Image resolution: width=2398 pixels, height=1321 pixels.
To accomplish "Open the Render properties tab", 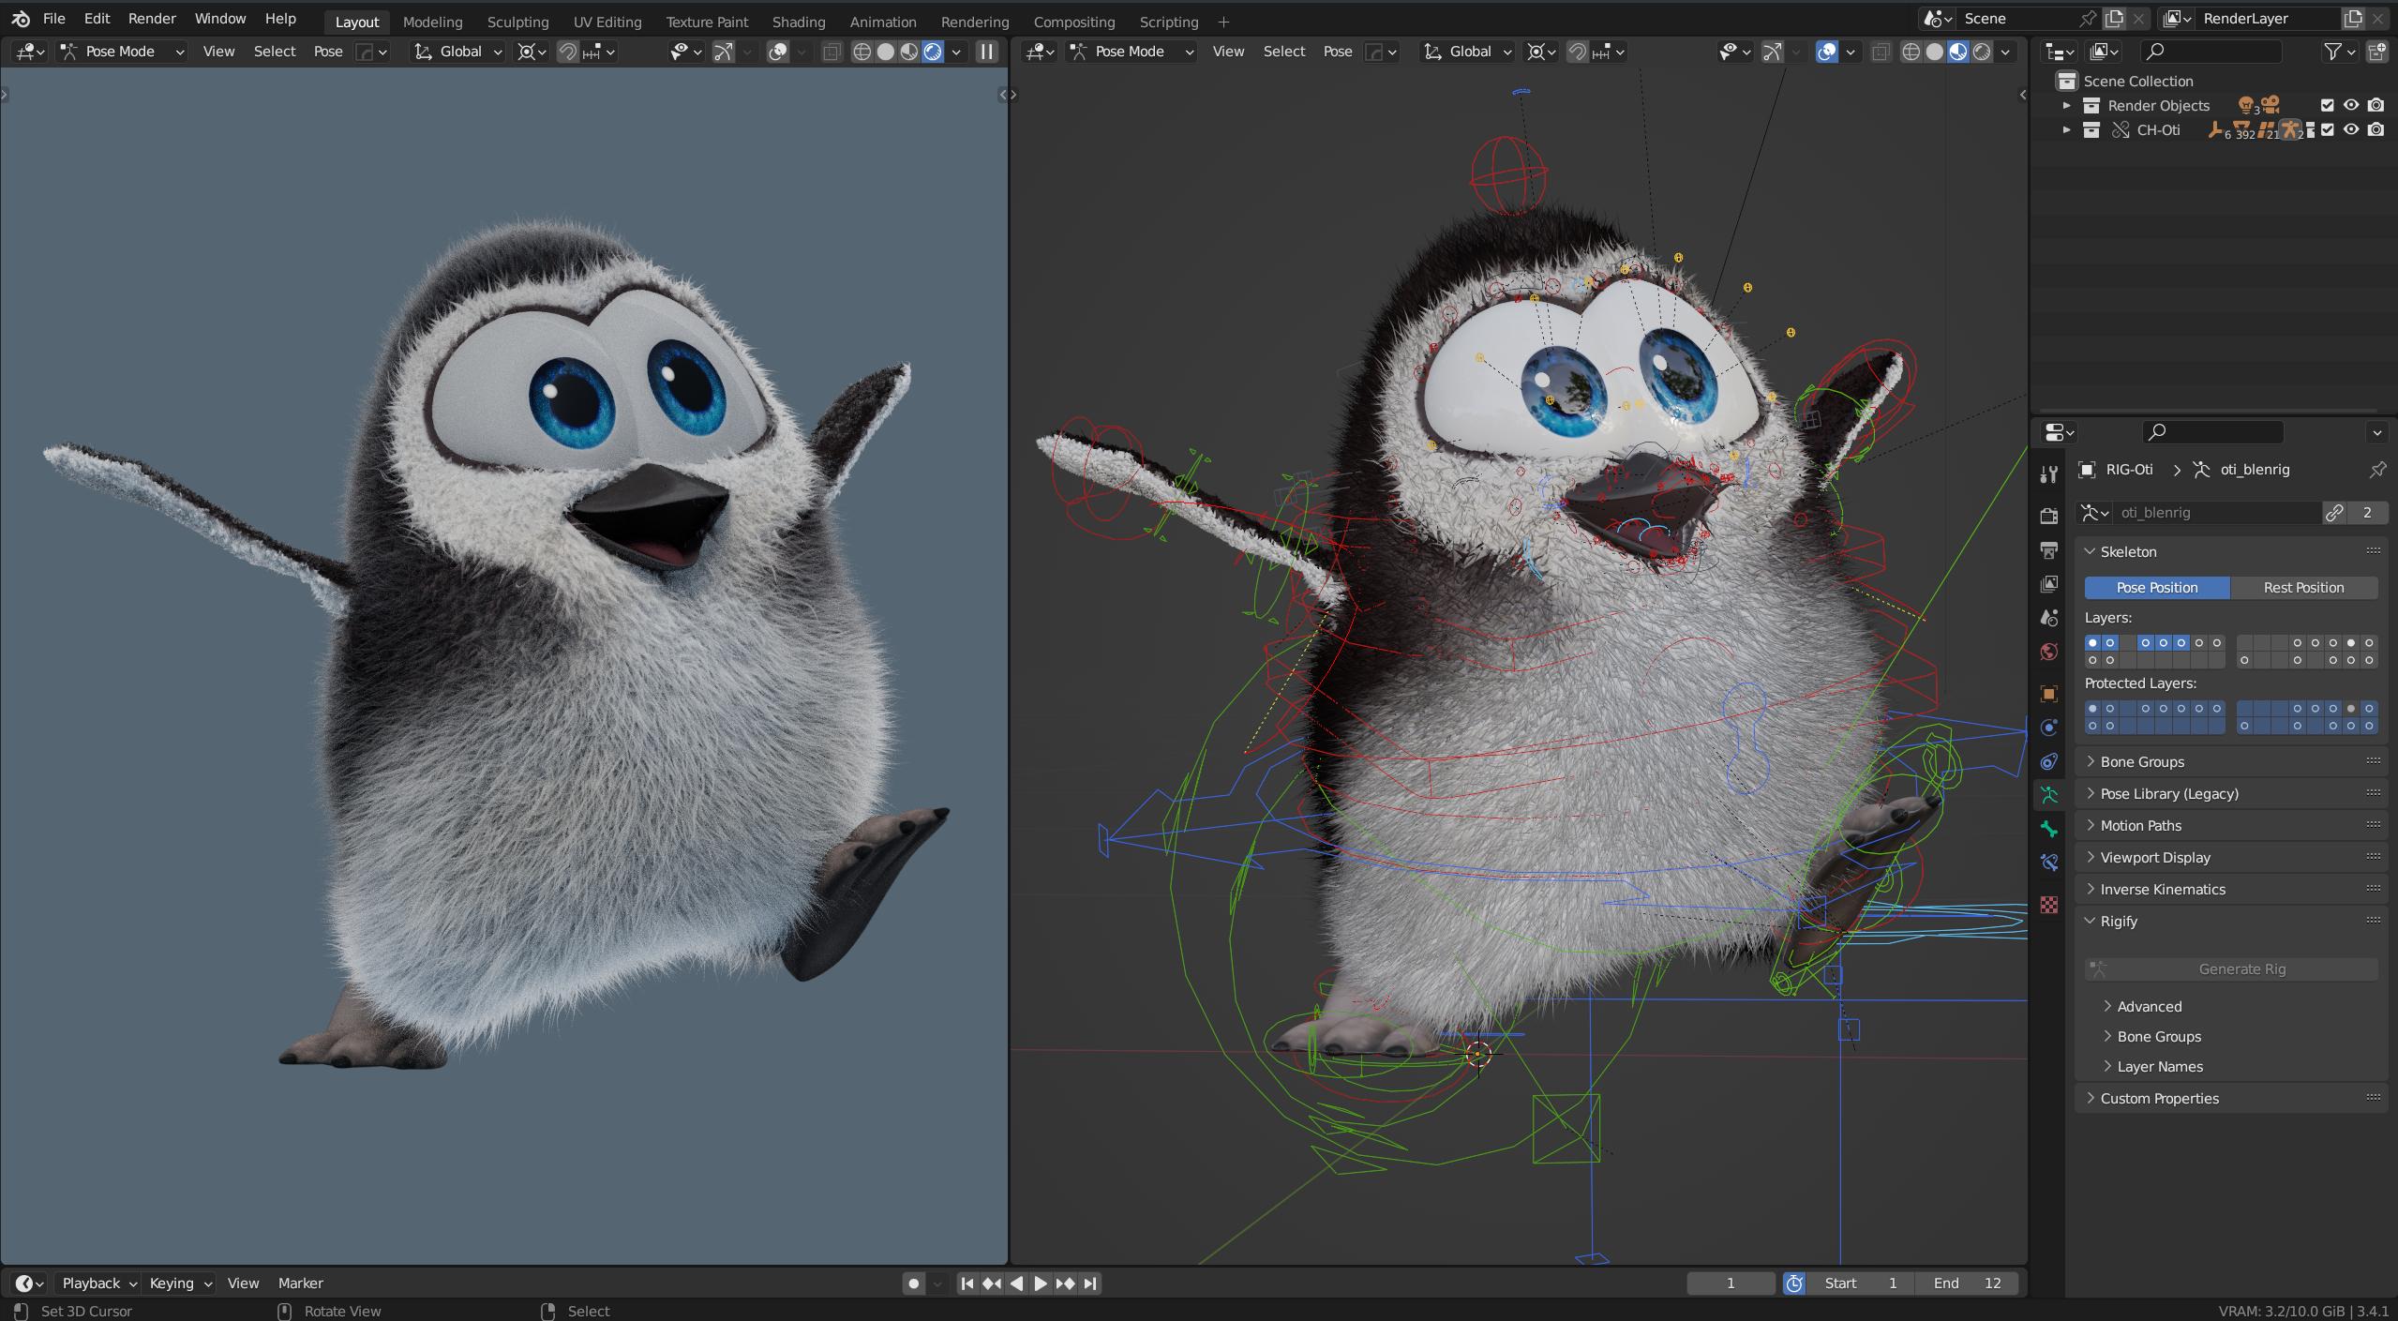I will (2049, 516).
